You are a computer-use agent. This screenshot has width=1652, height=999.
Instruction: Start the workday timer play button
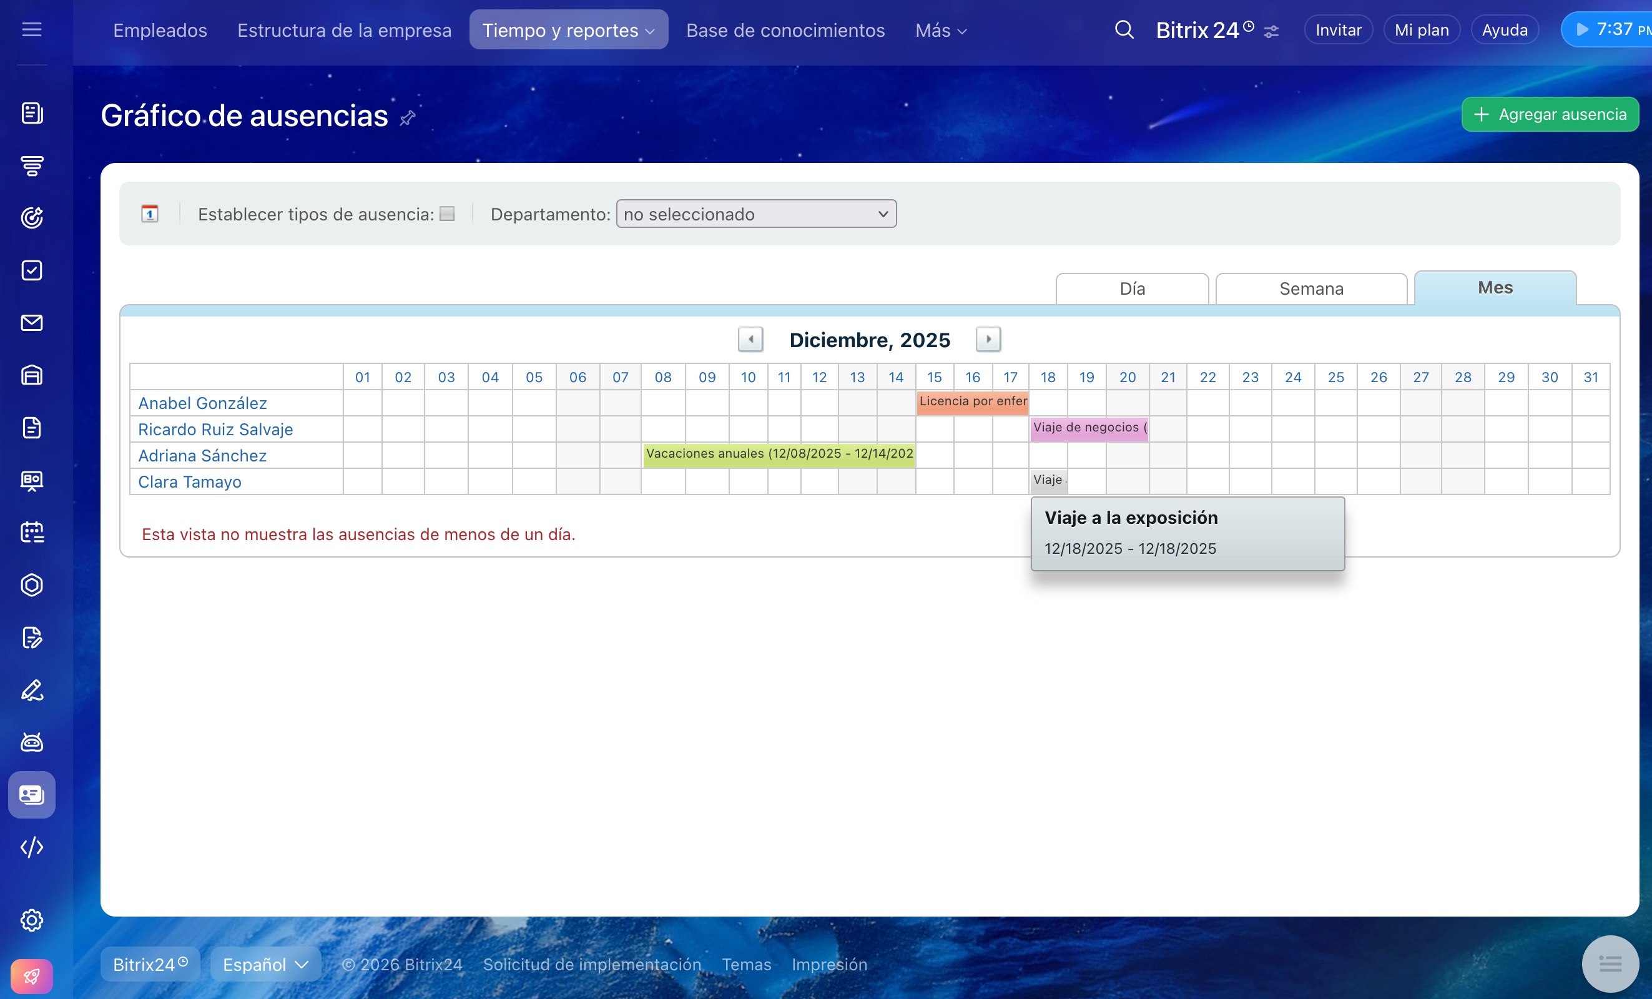click(1582, 29)
